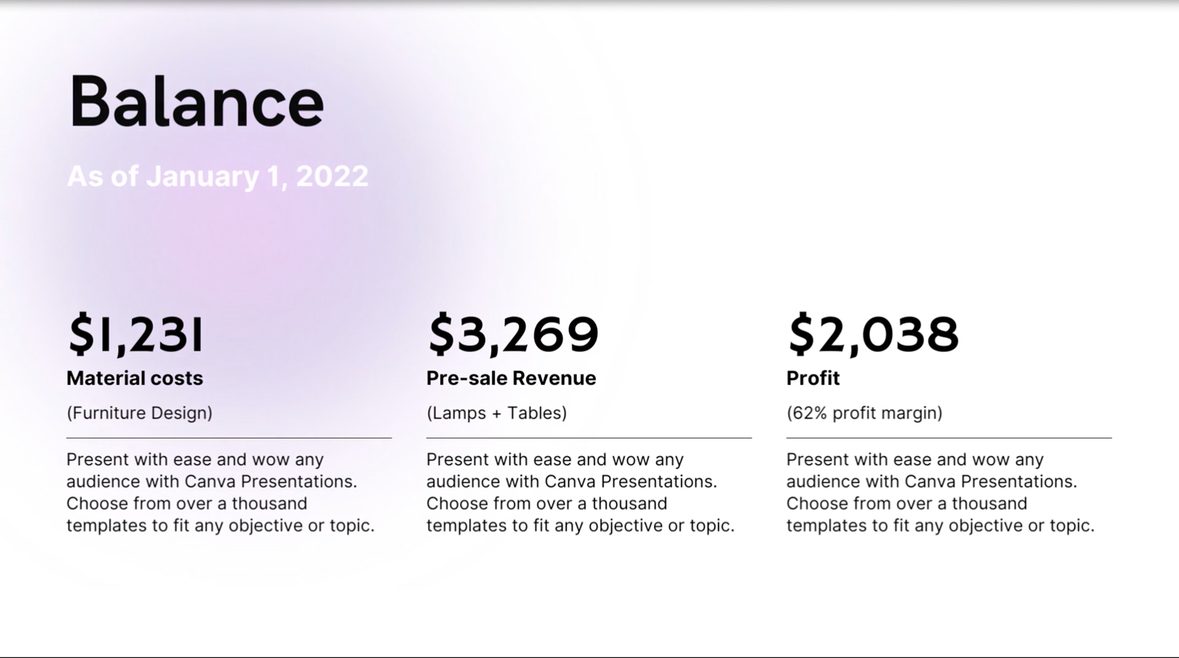The width and height of the screenshot is (1179, 658).
Task: Click the description paragraph under Pre-sale Revenue
Action: (x=580, y=492)
